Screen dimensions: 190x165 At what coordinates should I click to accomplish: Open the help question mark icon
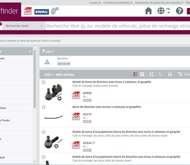pyautogui.click(x=180, y=11)
